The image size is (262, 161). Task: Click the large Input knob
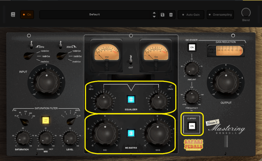(47, 79)
